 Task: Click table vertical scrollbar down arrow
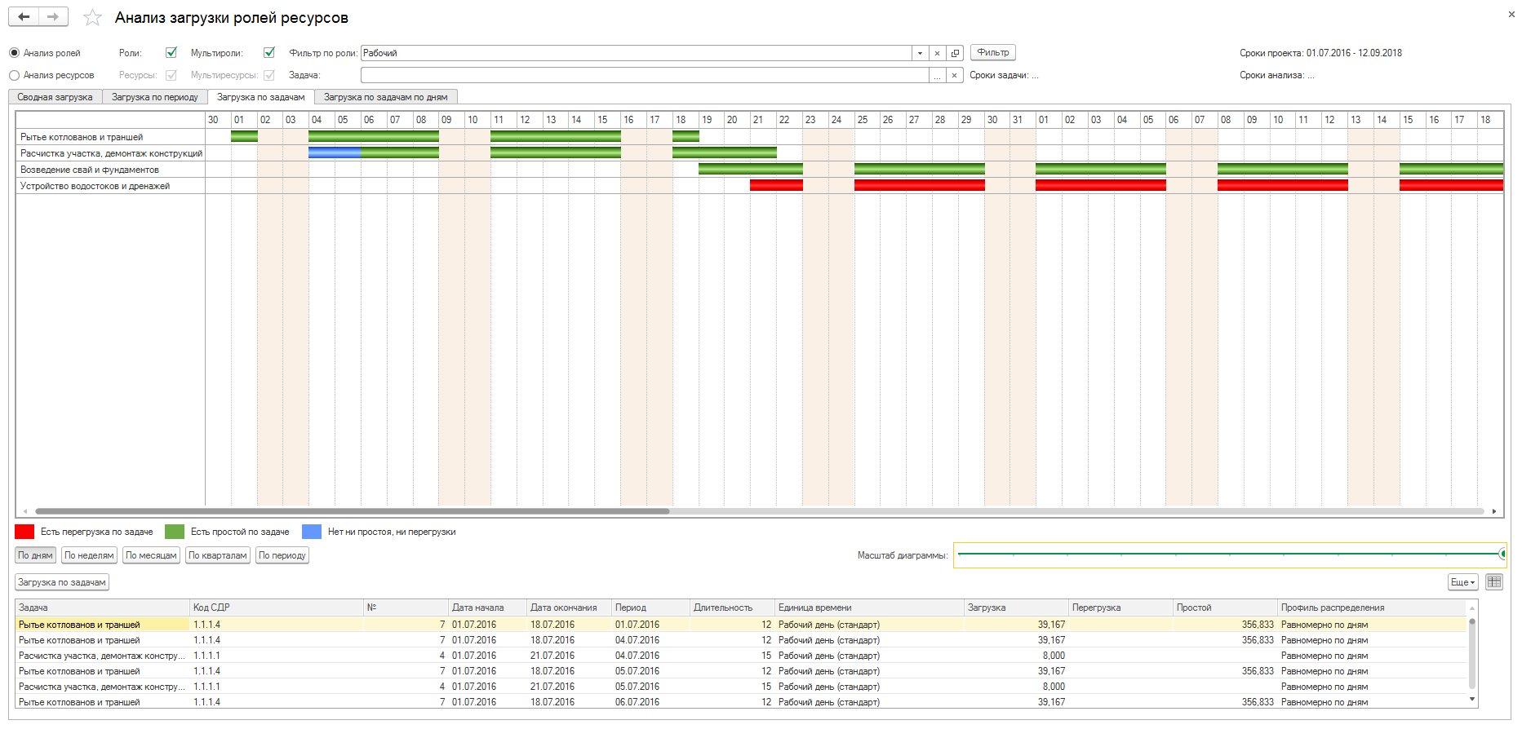pos(1472,700)
